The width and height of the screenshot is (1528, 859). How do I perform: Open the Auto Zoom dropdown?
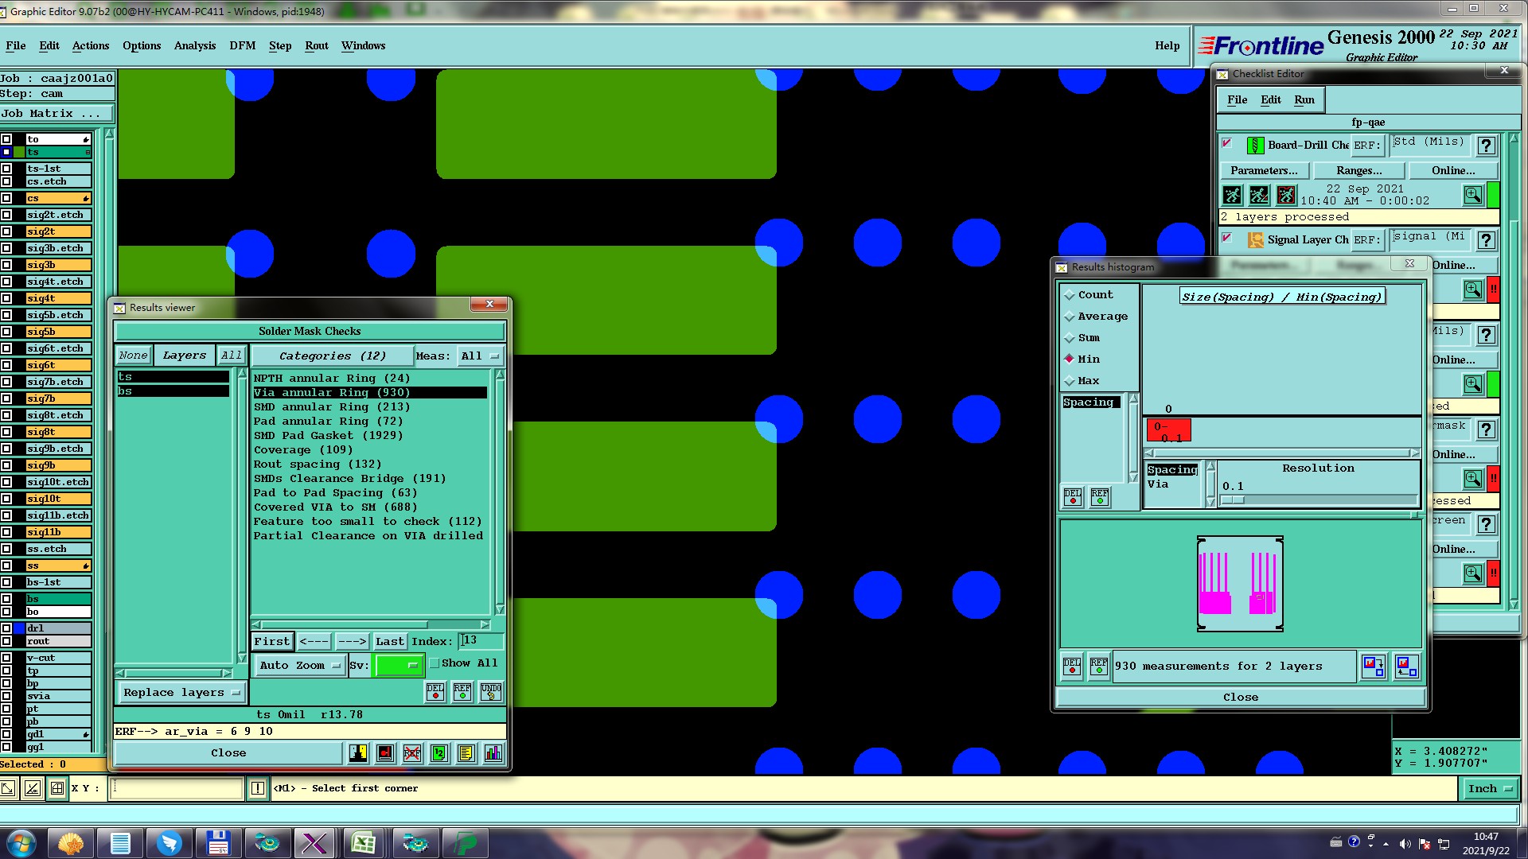300,666
